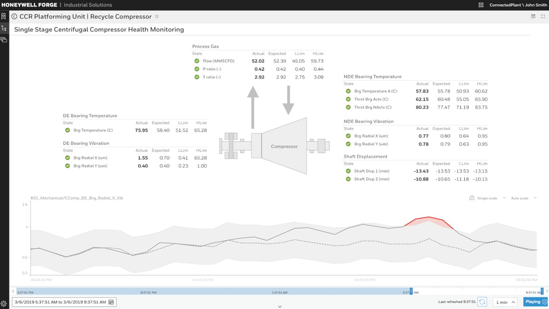Click the Thrst Brg Actv status icon
Image resolution: width=549 pixels, height=309 pixels.
tap(348, 99)
